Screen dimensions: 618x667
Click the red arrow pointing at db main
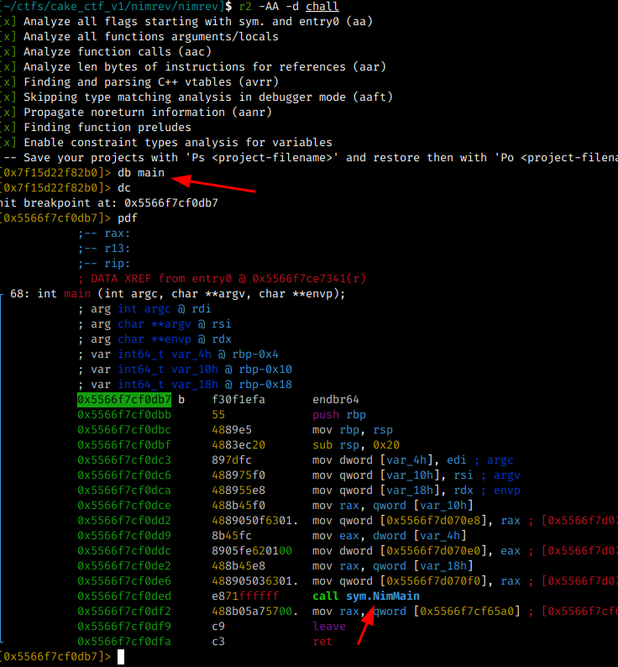pyautogui.click(x=220, y=181)
